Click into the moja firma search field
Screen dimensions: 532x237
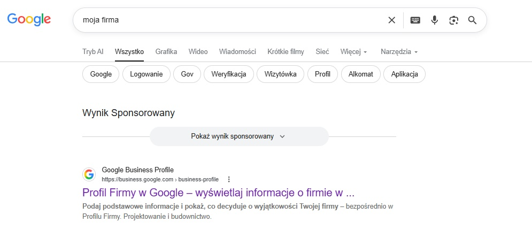click(231, 20)
